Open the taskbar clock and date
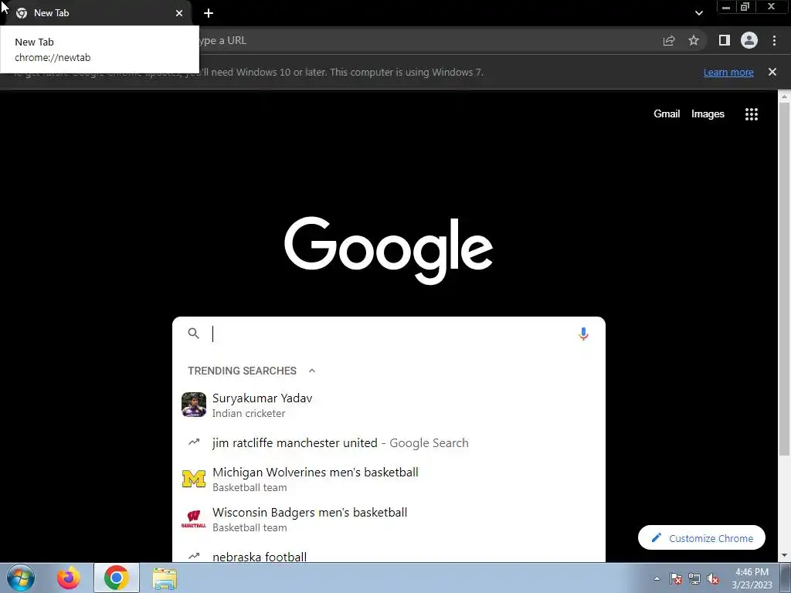 coord(752,578)
